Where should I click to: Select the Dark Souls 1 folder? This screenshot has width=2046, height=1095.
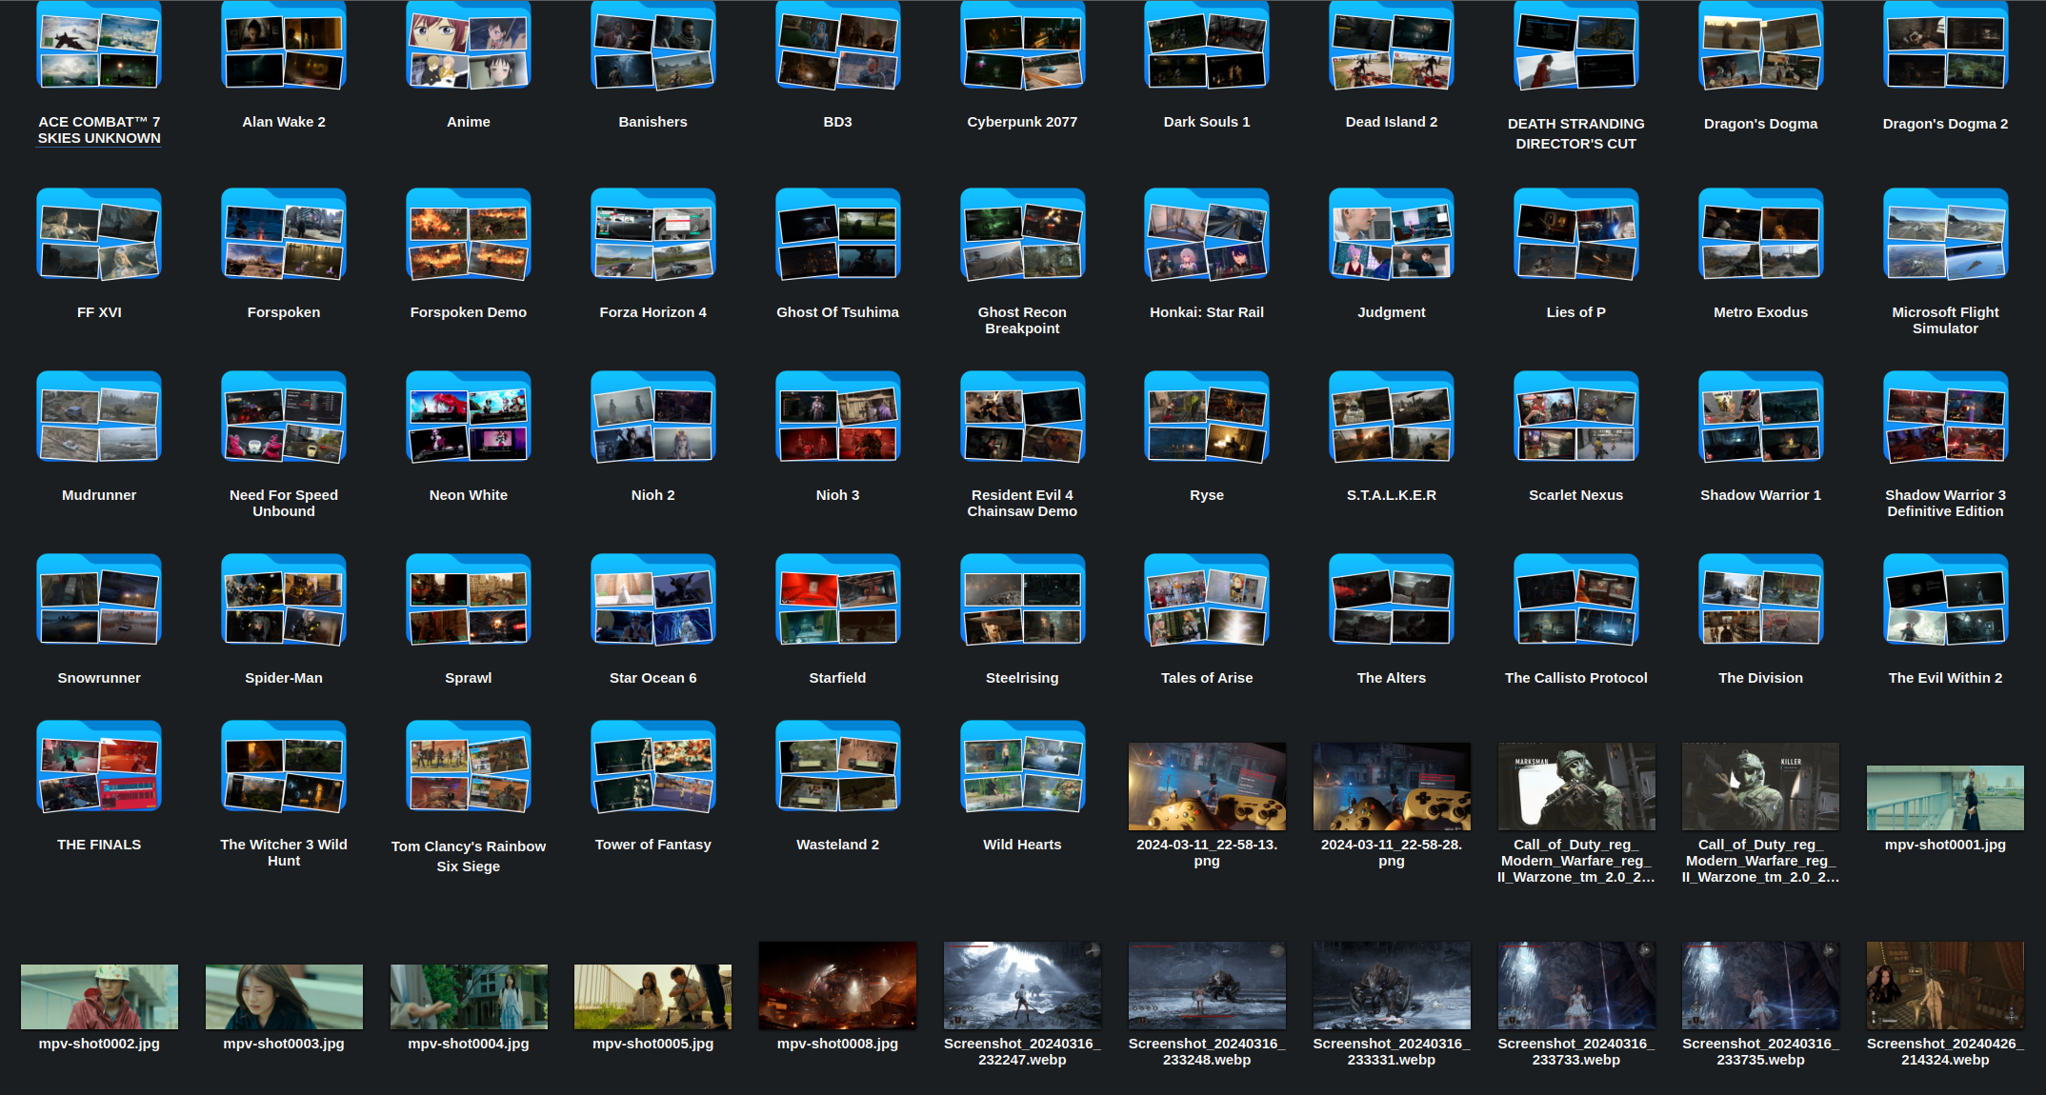point(1207,45)
